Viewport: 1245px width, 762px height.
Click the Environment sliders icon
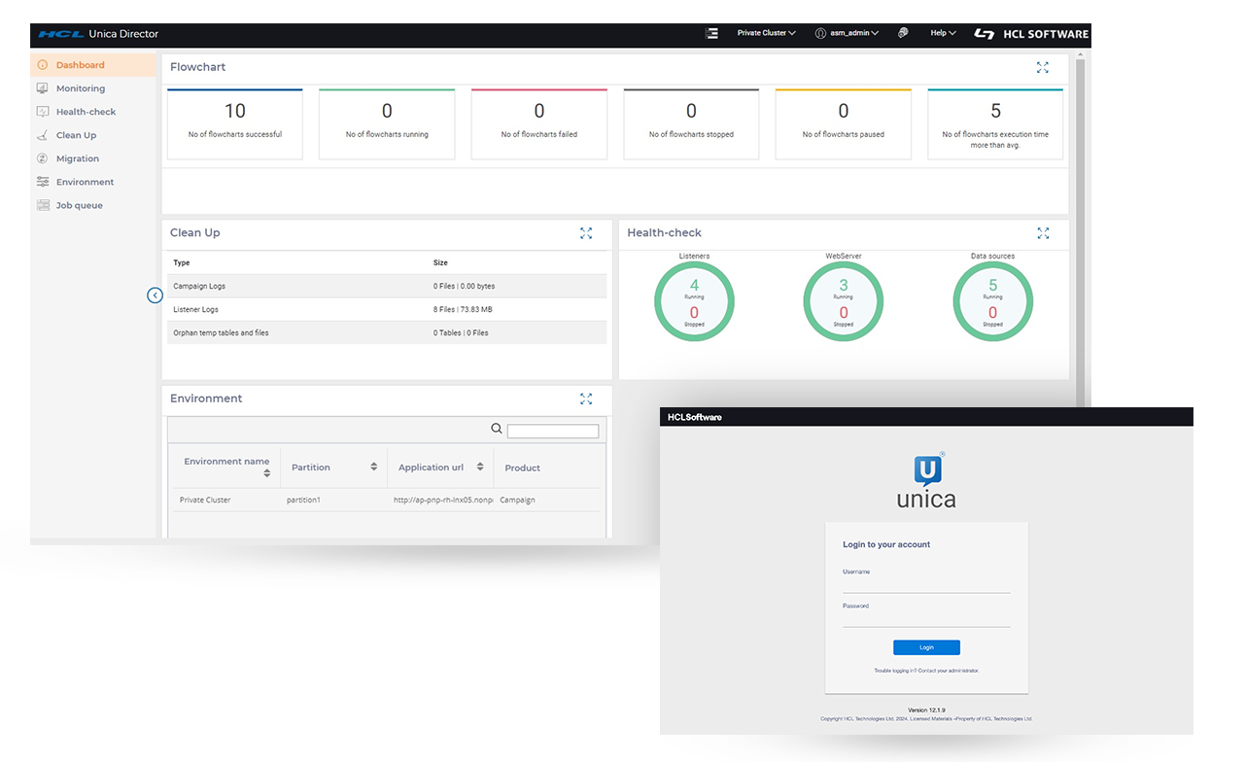(43, 182)
